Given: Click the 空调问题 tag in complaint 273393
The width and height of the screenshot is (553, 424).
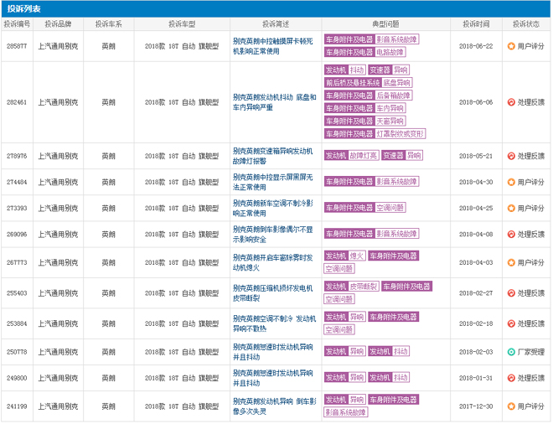Looking at the screenshot, I should (390, 208).
